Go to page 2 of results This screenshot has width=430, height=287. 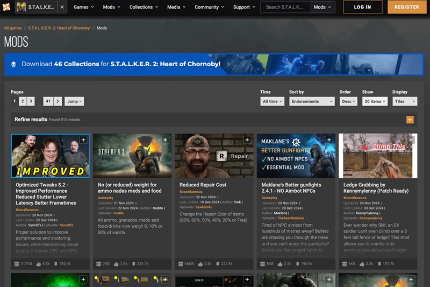[x=23, y=101]
